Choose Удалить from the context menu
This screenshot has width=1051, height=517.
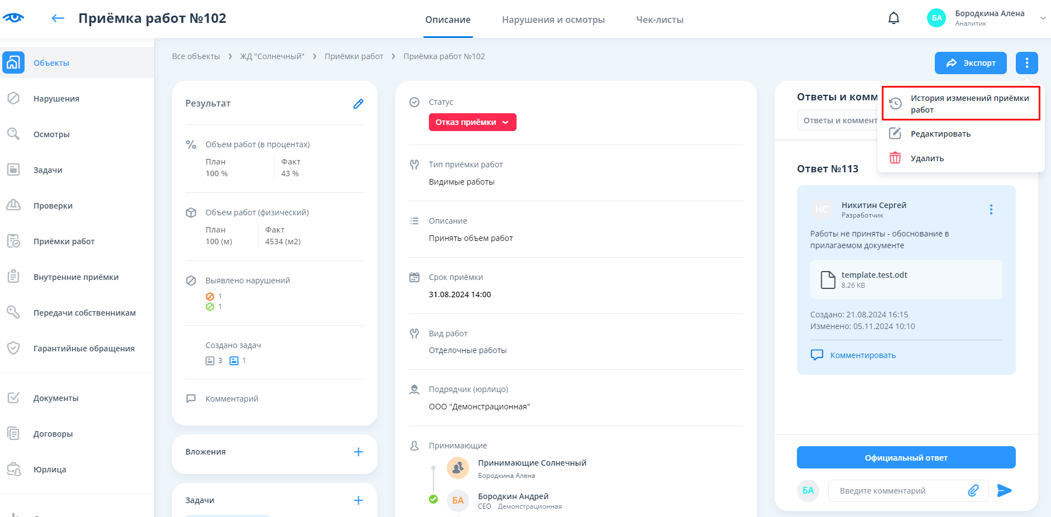927,158
